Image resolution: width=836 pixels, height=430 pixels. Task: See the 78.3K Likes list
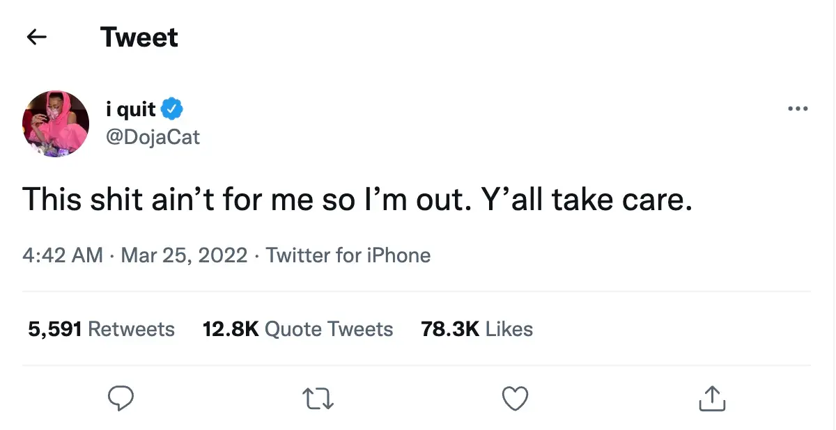[x=476, y=328]
